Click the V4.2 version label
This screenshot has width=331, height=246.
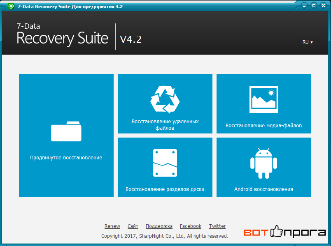coord(131,39)
